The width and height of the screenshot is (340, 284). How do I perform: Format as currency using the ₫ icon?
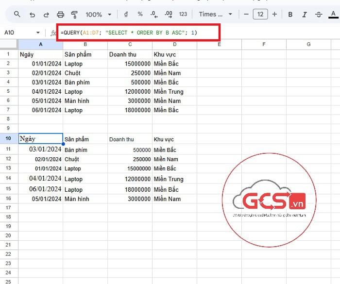126,15
